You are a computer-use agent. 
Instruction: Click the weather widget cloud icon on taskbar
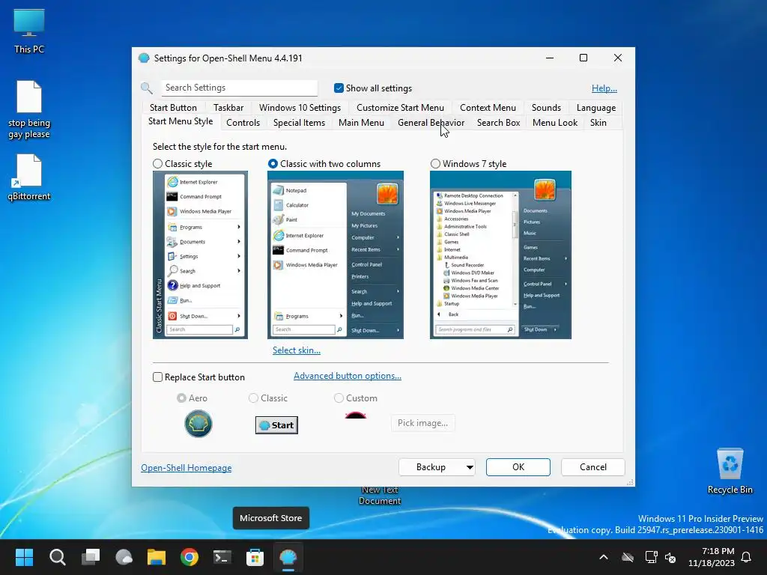click(x=124, y=557)
